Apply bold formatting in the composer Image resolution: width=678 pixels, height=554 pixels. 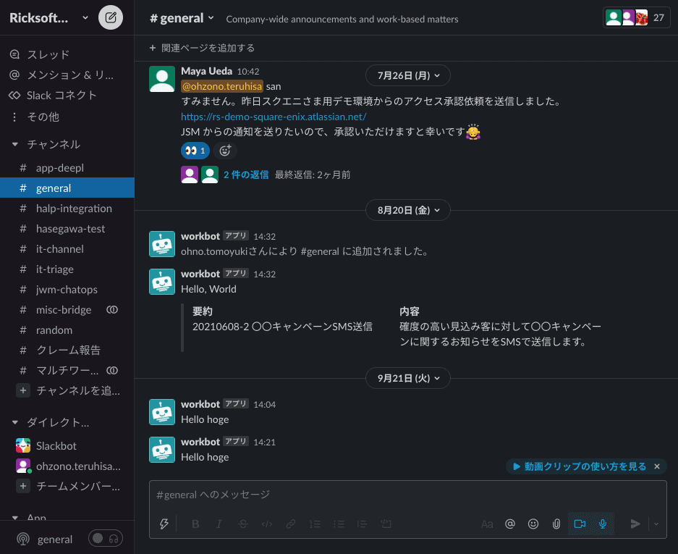tap(195, 524)
